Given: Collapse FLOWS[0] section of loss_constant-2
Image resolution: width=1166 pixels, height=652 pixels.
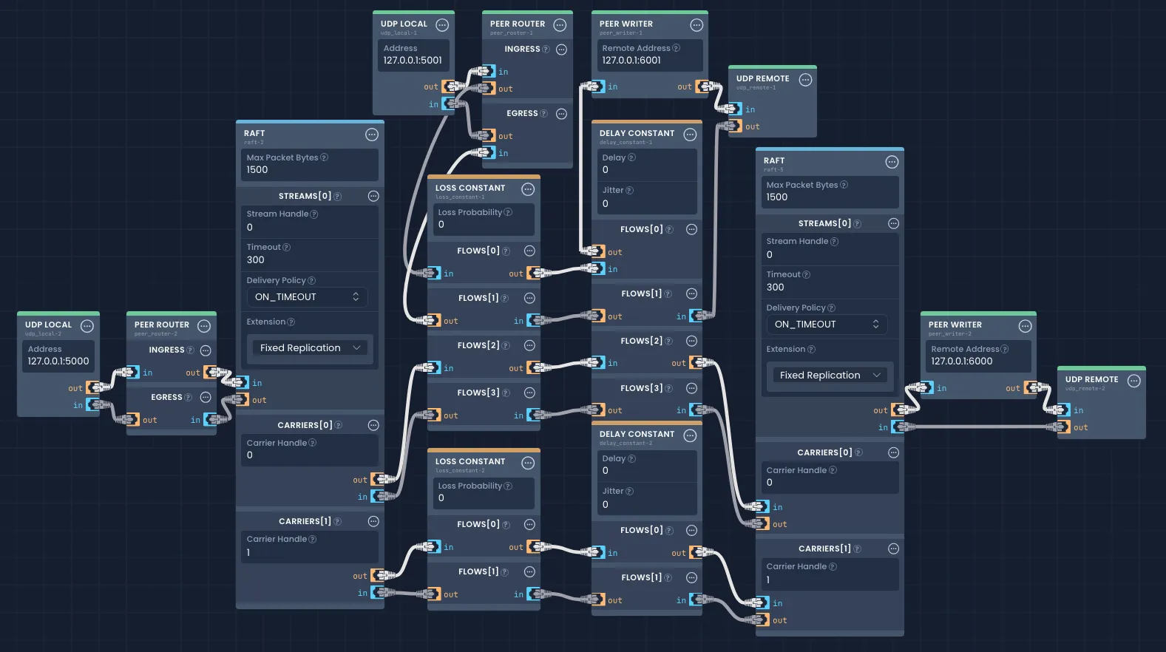Looking at the screenshot, I should pos(529,525).
